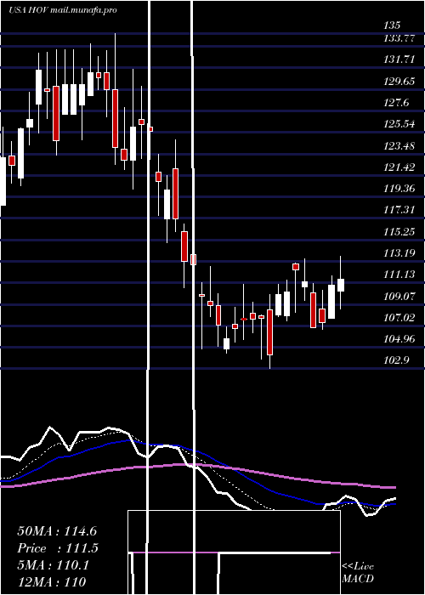Click the pink 50MA line at its right end
Viewport: 425px width, 595px height.
pyautogui.click(x=393, y=487)
